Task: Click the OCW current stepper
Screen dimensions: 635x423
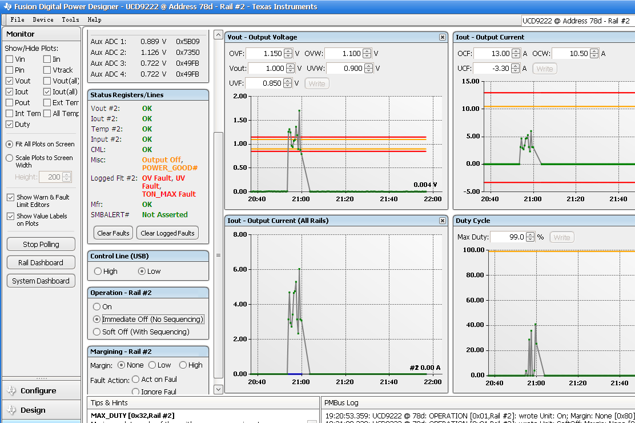Action: coord(594,54)
